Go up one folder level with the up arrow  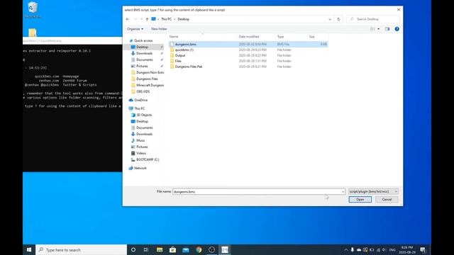[x=147, y=19]
